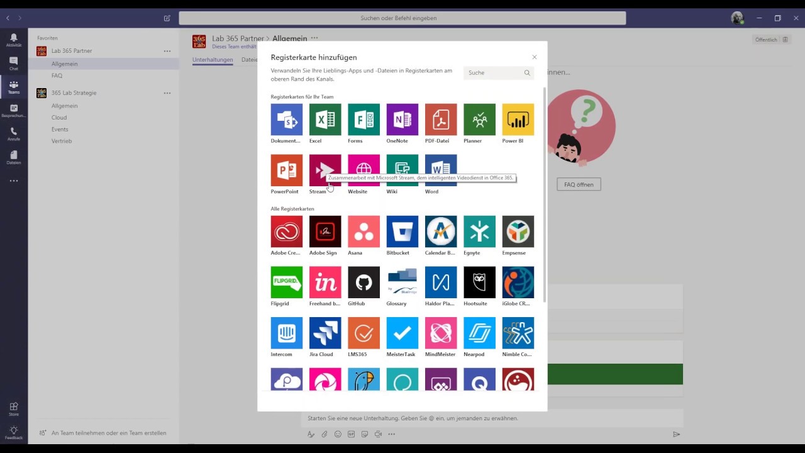
Task: Select the Flipgrid app tile
Action: [287, 282]
